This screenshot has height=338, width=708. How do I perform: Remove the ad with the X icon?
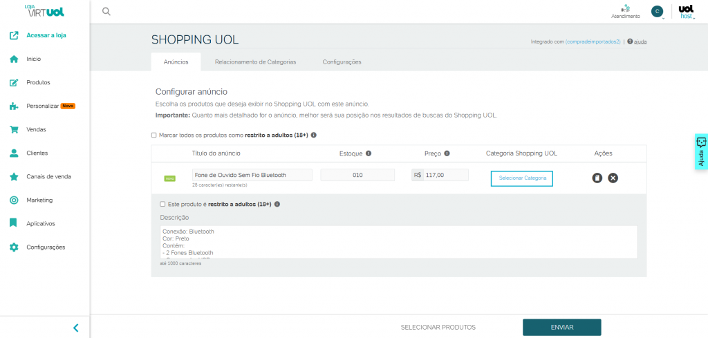(613, 178)
